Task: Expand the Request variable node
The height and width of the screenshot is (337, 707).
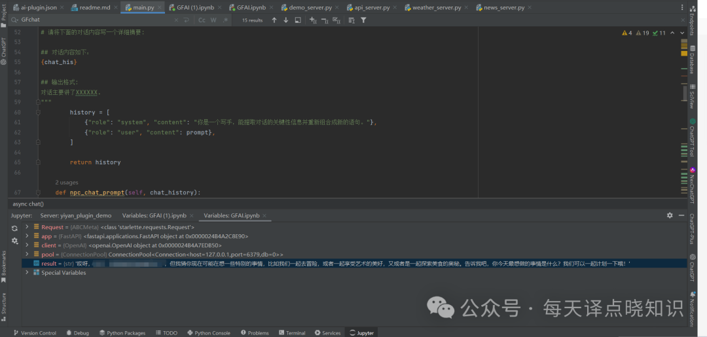Action: coord(27,227)
